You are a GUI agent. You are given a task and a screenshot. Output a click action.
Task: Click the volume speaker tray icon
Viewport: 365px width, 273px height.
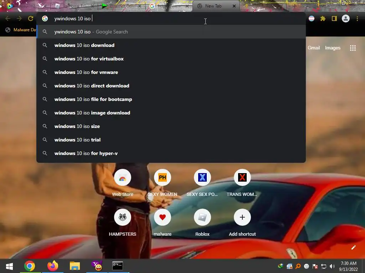(332, 266)
